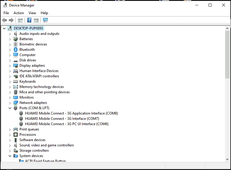Select the Audio inputs and outputs label
231x170 pixels.
click(39, 34)
